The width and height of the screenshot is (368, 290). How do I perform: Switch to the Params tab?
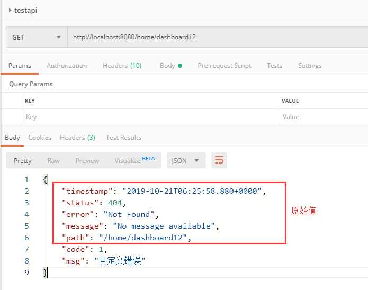coord(20,66)
